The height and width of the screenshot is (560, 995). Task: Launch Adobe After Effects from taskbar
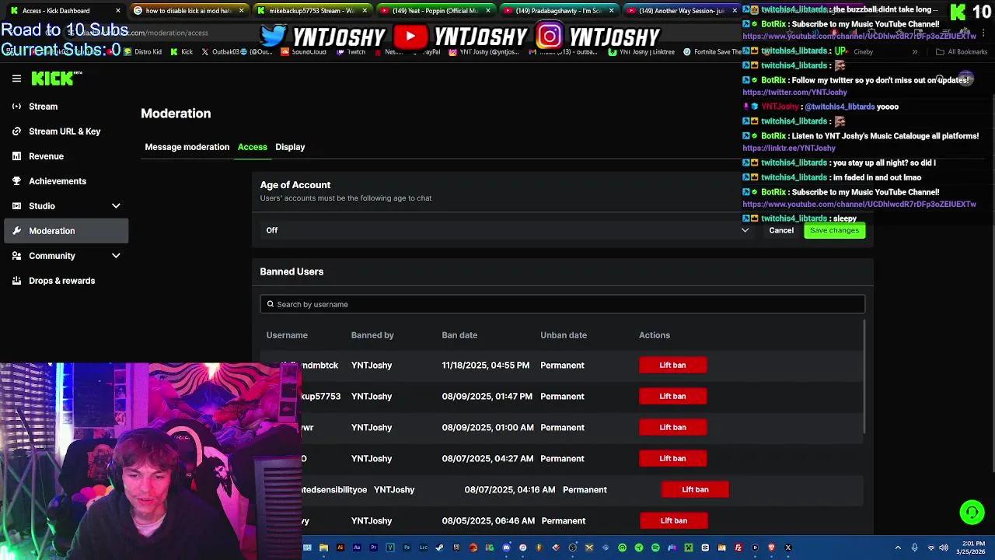pos(357,548)
